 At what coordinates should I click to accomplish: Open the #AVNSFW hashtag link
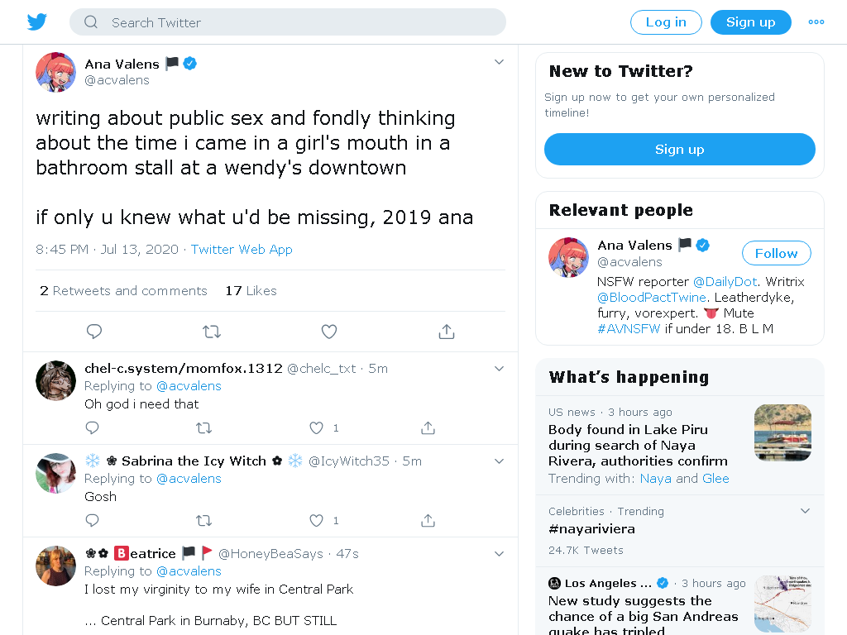coord(629,328)
